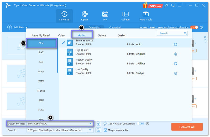Switch to the Recently Used tab
Viewport: 210px width, 137px height.
pos(41,35)
